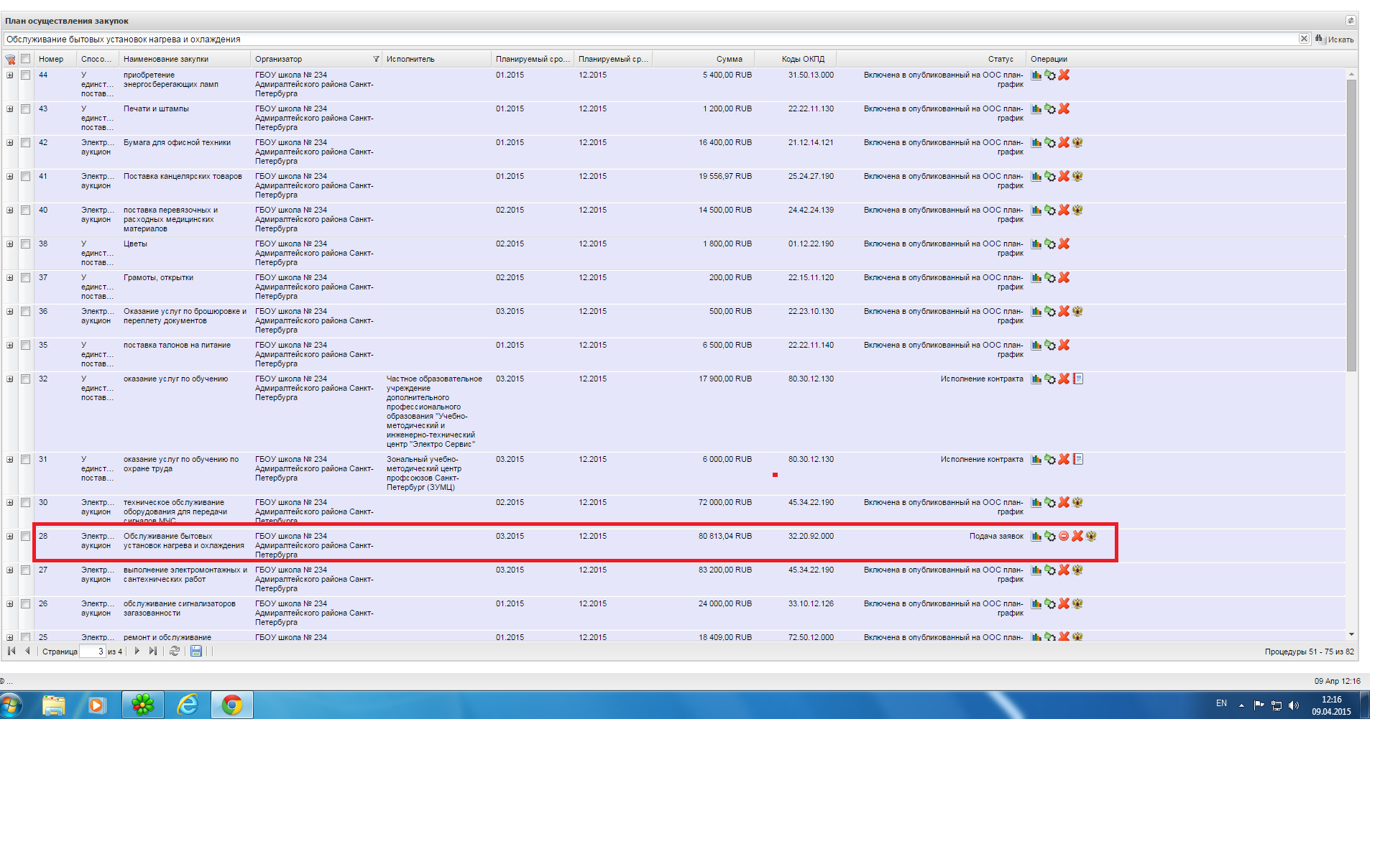Open the bar chart icon in row 42

(1036, 142)
